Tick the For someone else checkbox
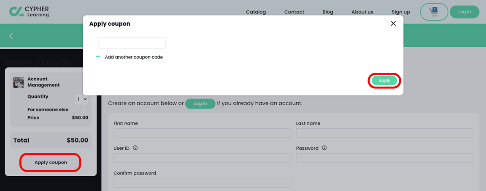This screenshot has height=191, width=486. (x=85, y=110)
